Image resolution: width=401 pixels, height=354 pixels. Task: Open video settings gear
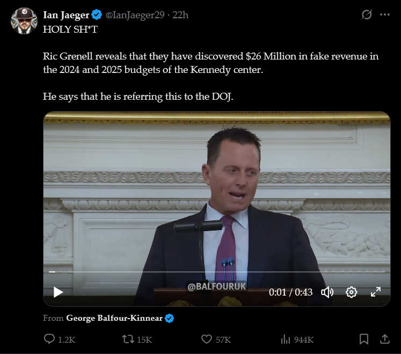pos(352,292)
